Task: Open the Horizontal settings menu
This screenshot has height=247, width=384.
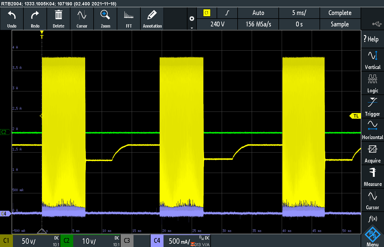Action: (372, 130)
